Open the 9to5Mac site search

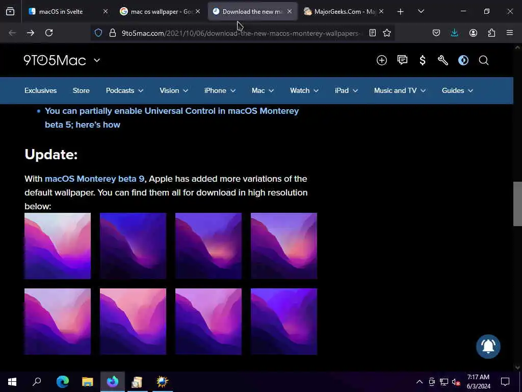(x=484, y=60)
